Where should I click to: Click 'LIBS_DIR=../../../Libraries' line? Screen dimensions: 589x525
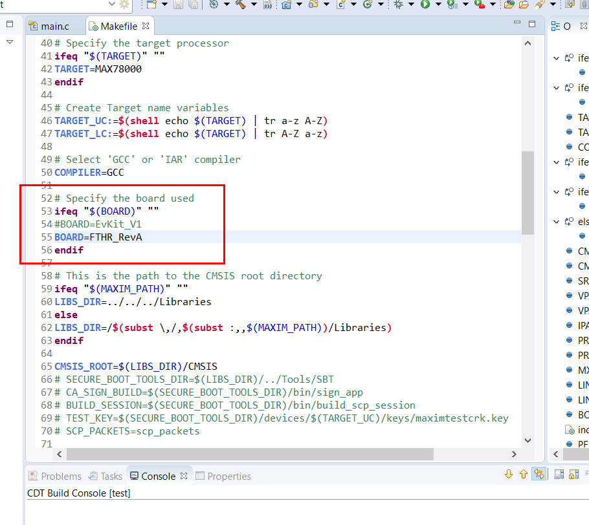point(133,302)
